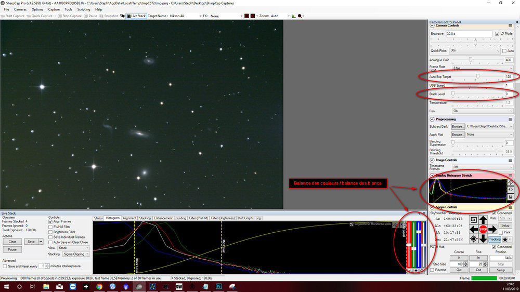Open the Preprocessing hamburger menu
The image size is (520, 292).
[511, 120]
